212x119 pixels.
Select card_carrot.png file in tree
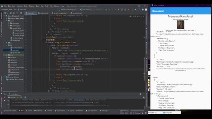coord(17,38)
